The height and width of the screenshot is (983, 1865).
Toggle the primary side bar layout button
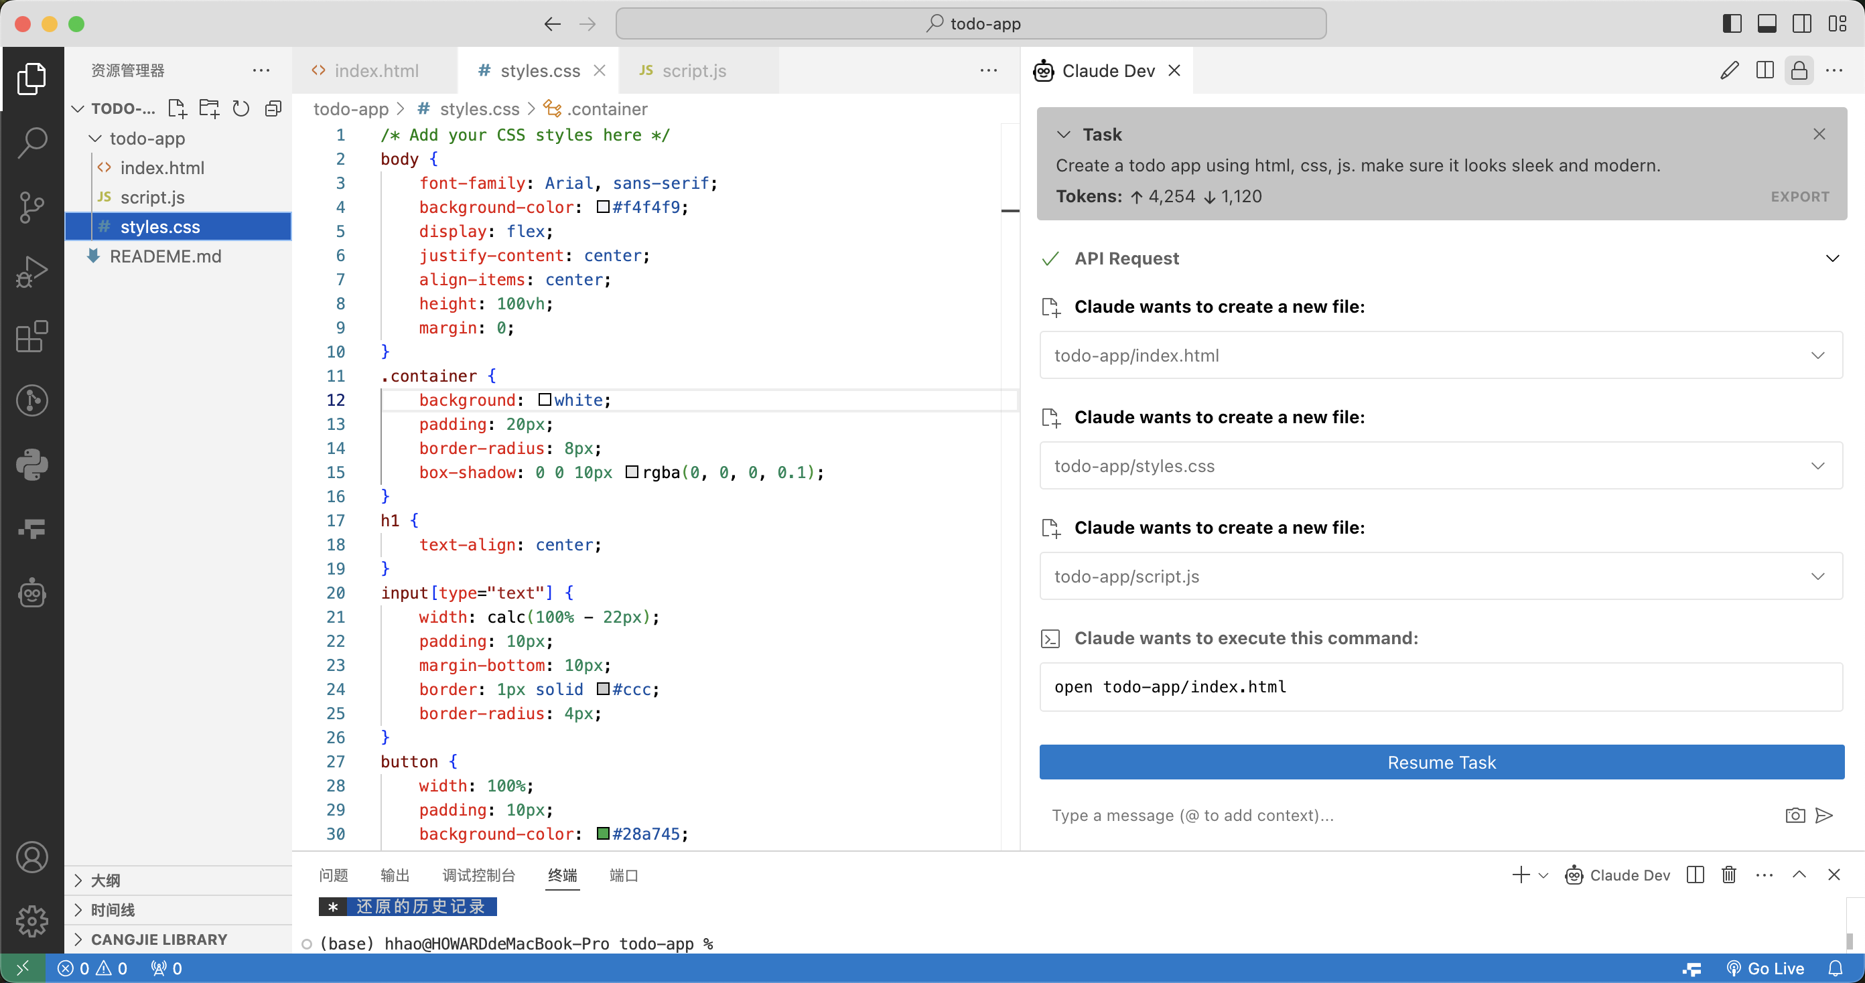tap(1732, 24)
